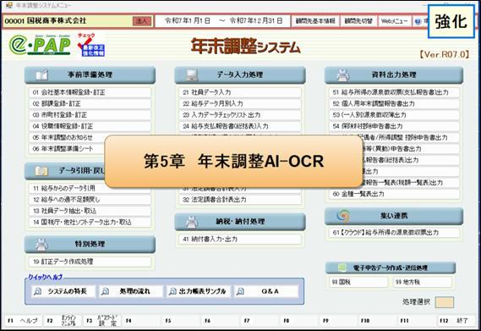The height and width of the screenshot is (331, 481).
Task: Click the Ver.R07.0 version label
Action: [445, 55]
